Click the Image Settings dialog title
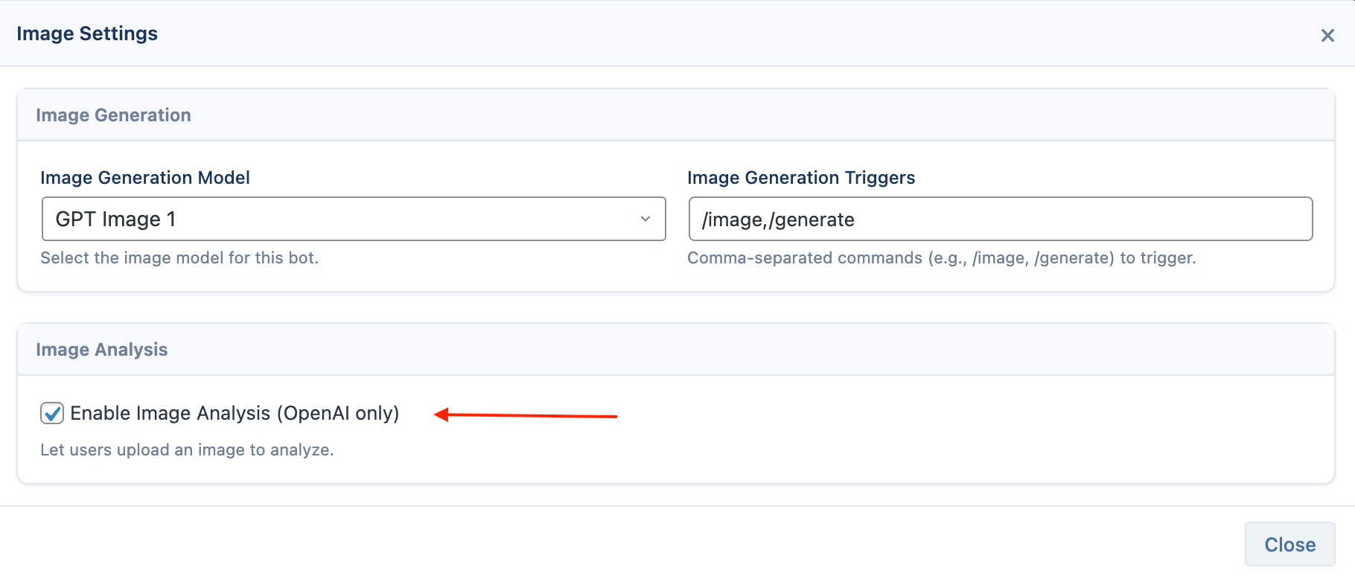 [87, 33]
